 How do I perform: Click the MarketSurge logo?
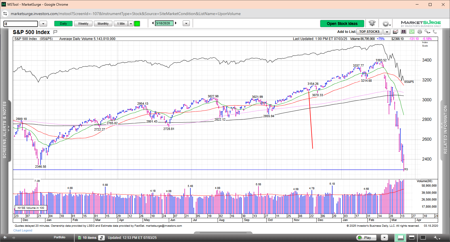tap(421, 24)
